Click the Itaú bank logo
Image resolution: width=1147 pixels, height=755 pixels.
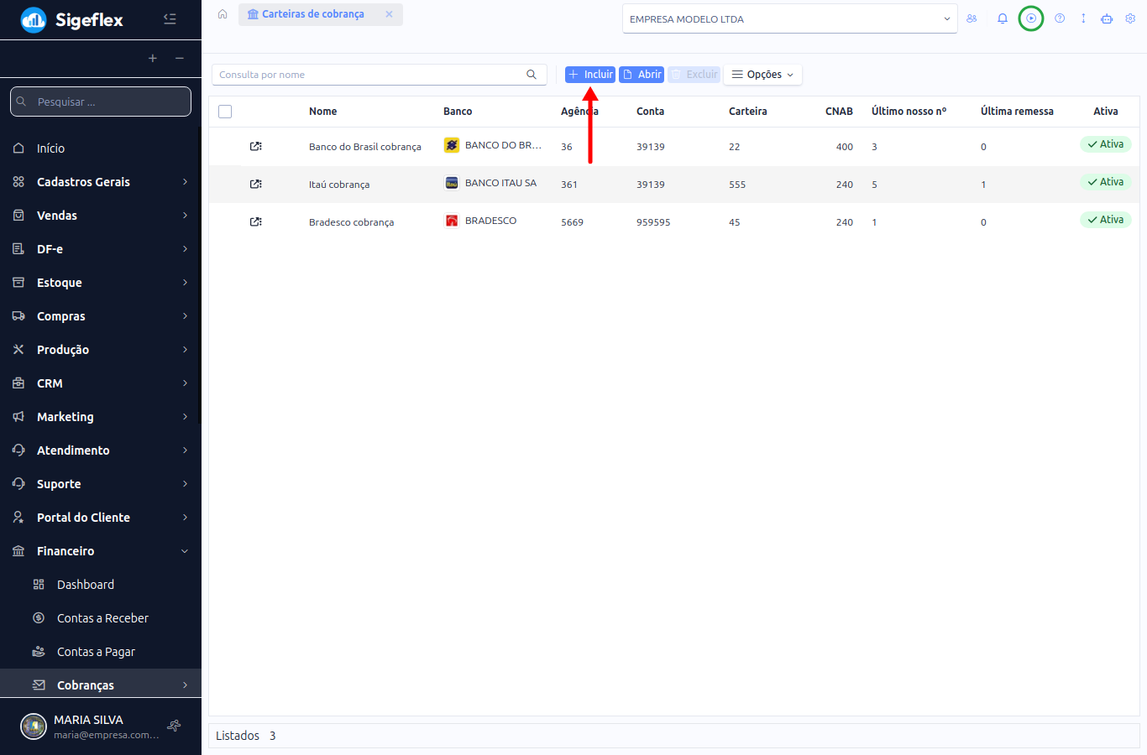452,183
